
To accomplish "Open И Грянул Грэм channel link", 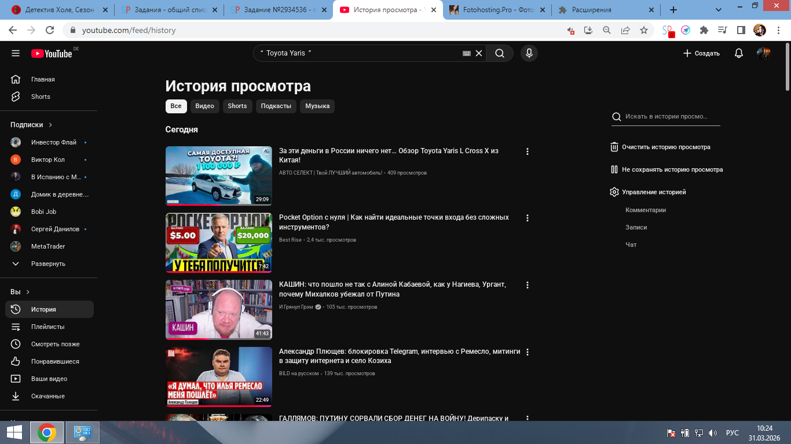I will coord(296,307).
